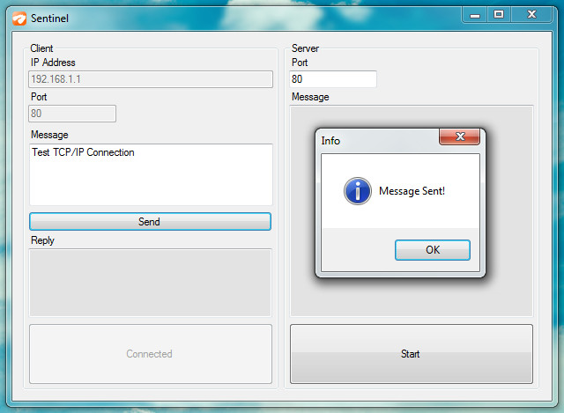Click the client Reply text area
The image size is (564, 413).
tap(150, 283)
